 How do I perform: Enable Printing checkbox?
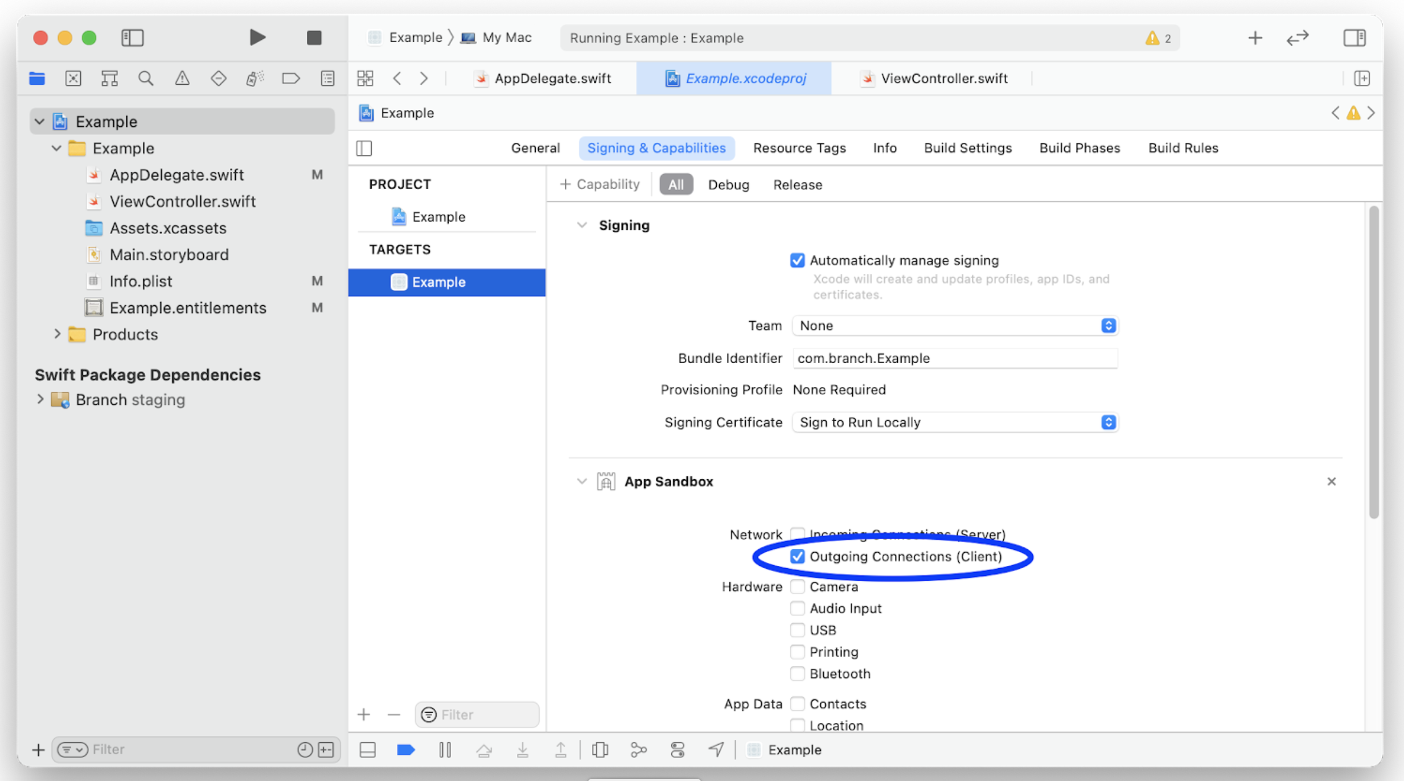tap(797, 651)
